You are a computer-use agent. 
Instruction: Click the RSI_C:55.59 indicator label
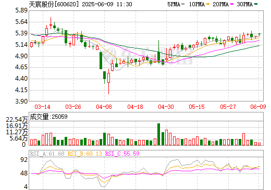122,154
